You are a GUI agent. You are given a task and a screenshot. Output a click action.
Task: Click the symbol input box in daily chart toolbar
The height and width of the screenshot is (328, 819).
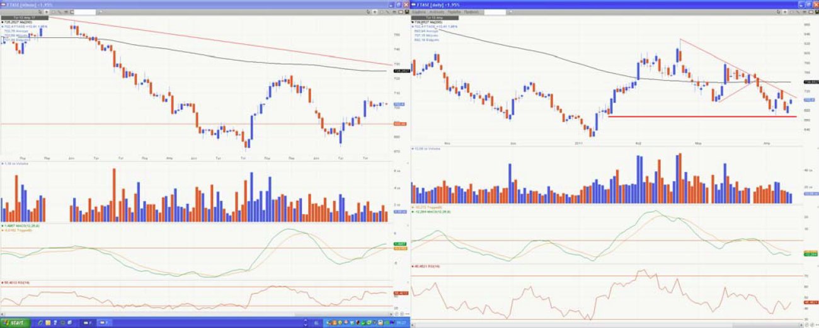point(494,12)
